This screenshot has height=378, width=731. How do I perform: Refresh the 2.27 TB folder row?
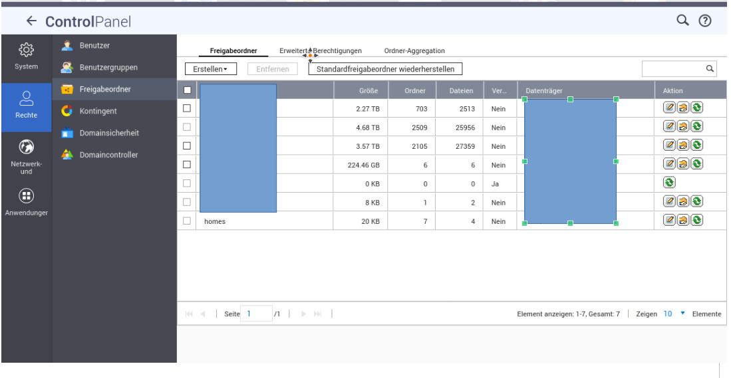[x=696, y=108]
